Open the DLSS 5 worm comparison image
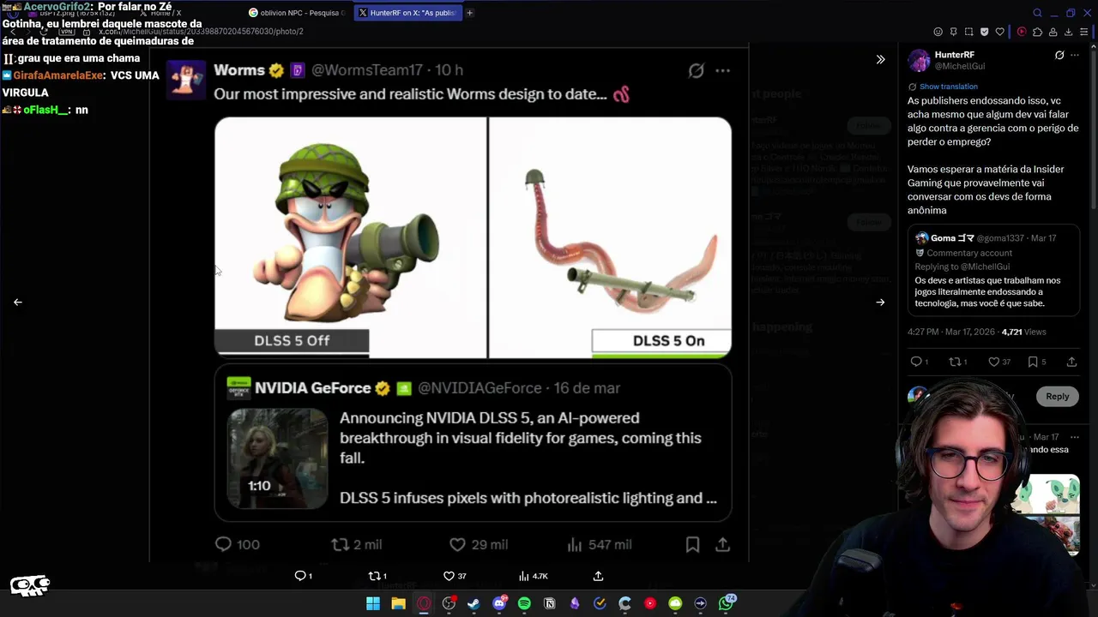1098x617 pixels. coord(473,237)
